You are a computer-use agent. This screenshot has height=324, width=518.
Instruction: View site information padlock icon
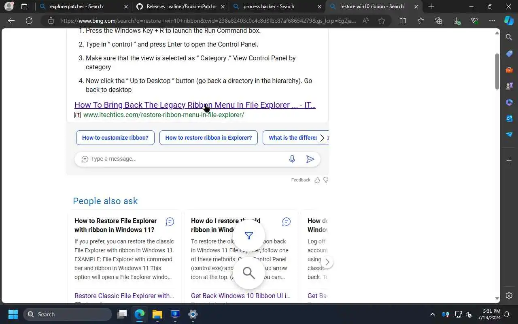[x=51, y=21]
